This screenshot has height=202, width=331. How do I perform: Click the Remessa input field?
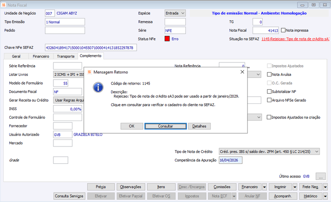click(175, 22)
